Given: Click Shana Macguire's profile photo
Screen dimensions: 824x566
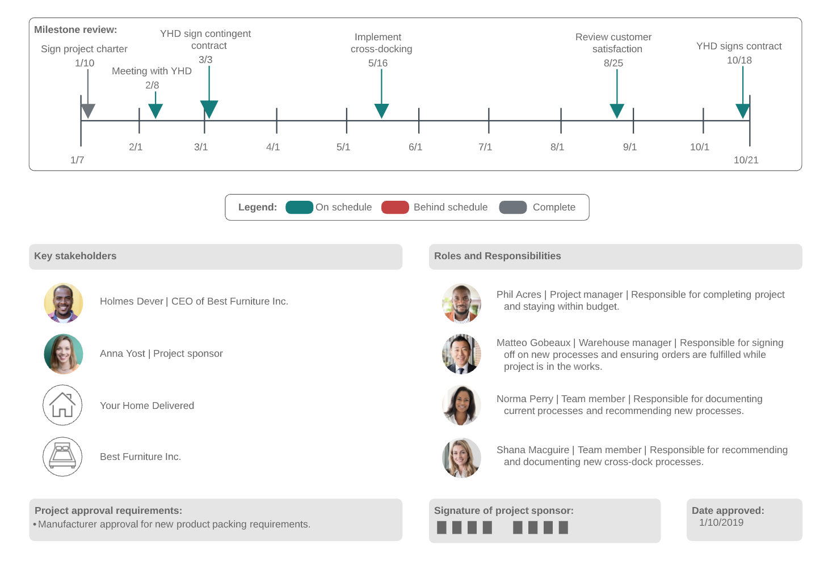Looking at the screenshot, I should click(x=461, y=458).
